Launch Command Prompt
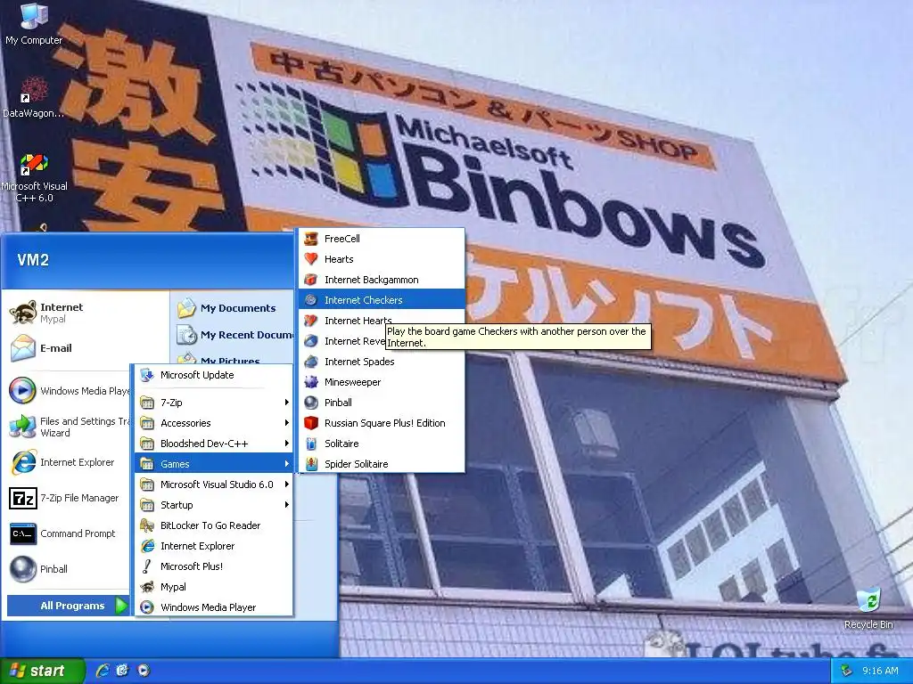This screenshot has width=913, height=684. click(69, 533)
